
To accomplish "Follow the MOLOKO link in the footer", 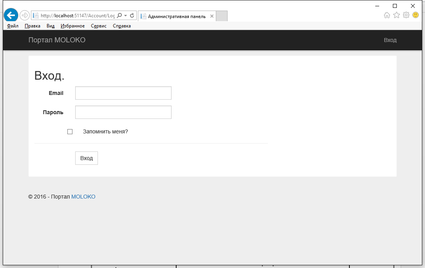I will coord(83,197).
